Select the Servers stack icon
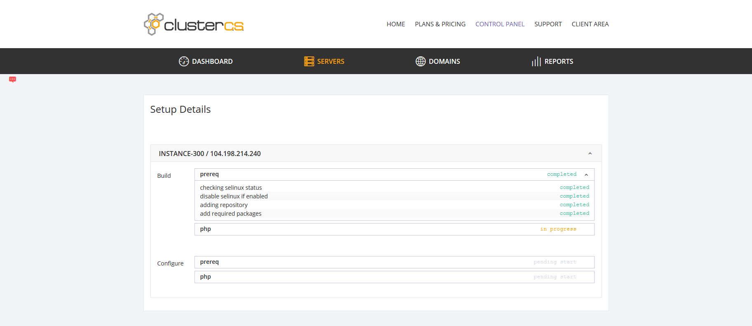Viewport: 752px width, 326px height. (x=309, y=61)
